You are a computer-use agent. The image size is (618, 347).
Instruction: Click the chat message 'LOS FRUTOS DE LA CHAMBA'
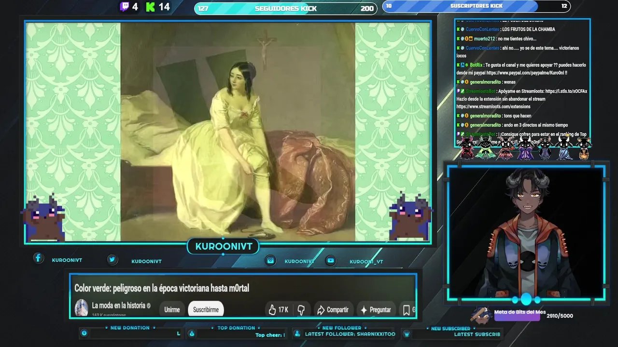coord(529,29)
